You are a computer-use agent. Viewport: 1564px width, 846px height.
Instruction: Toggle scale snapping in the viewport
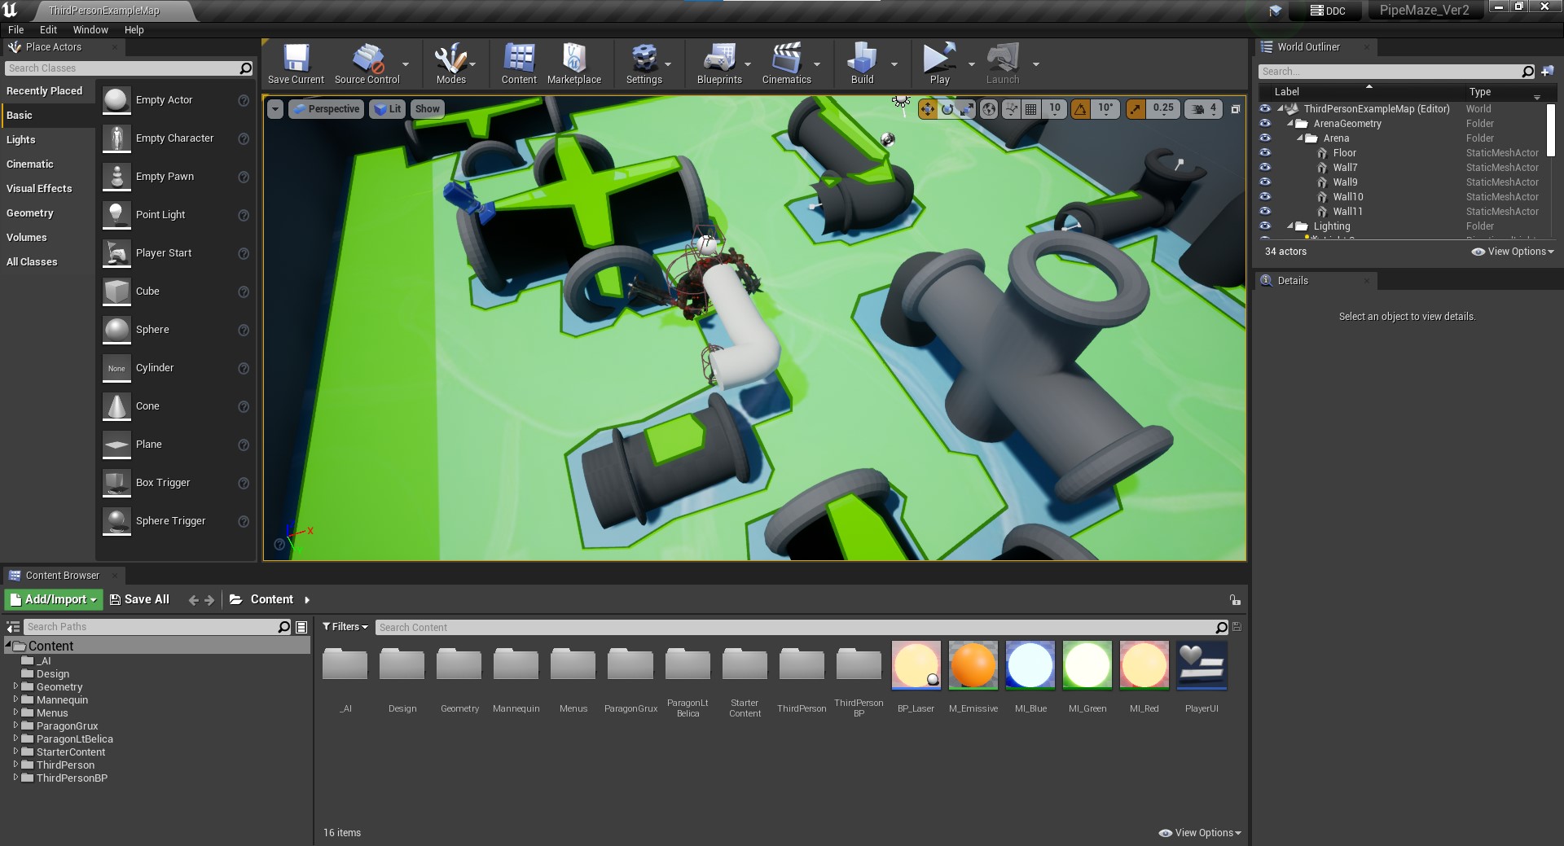(1135, 109)
